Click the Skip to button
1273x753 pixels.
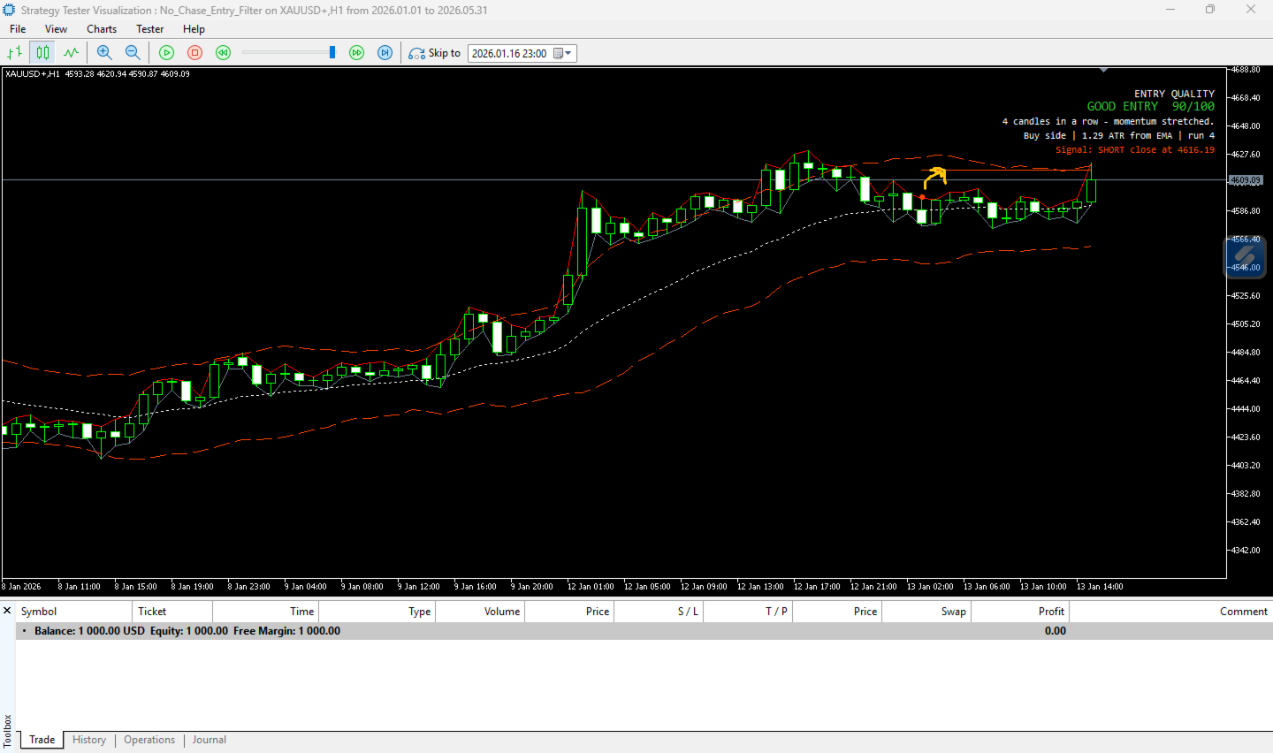point(435,53)
